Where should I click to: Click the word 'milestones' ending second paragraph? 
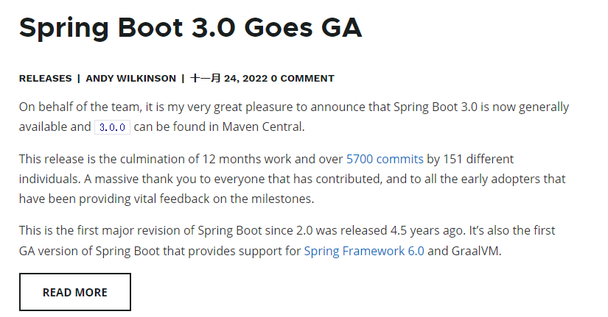pos(281,199)
